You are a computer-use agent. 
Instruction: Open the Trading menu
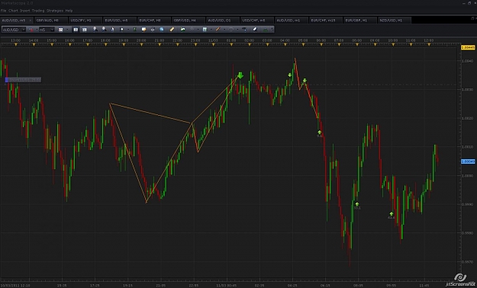[38, 11]
